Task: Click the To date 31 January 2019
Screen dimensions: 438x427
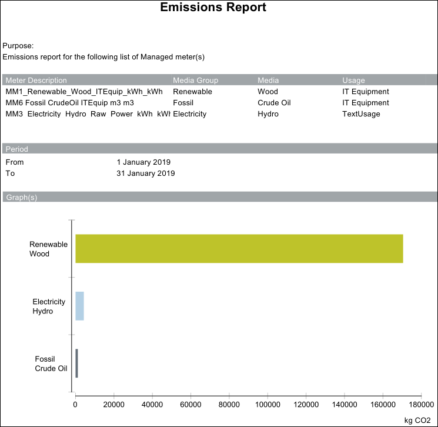Action: 146,174
